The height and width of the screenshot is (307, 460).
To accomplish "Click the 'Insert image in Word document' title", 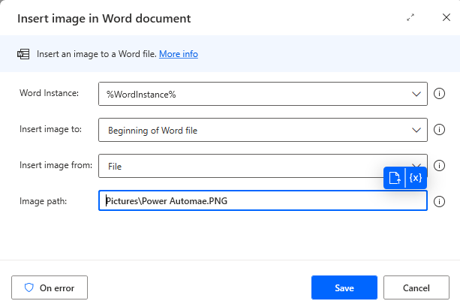I will click(104, 17).
